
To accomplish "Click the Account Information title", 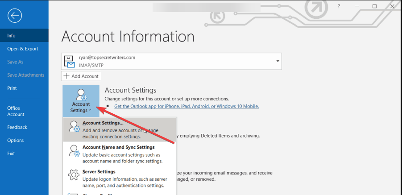I will coord(128,36).
